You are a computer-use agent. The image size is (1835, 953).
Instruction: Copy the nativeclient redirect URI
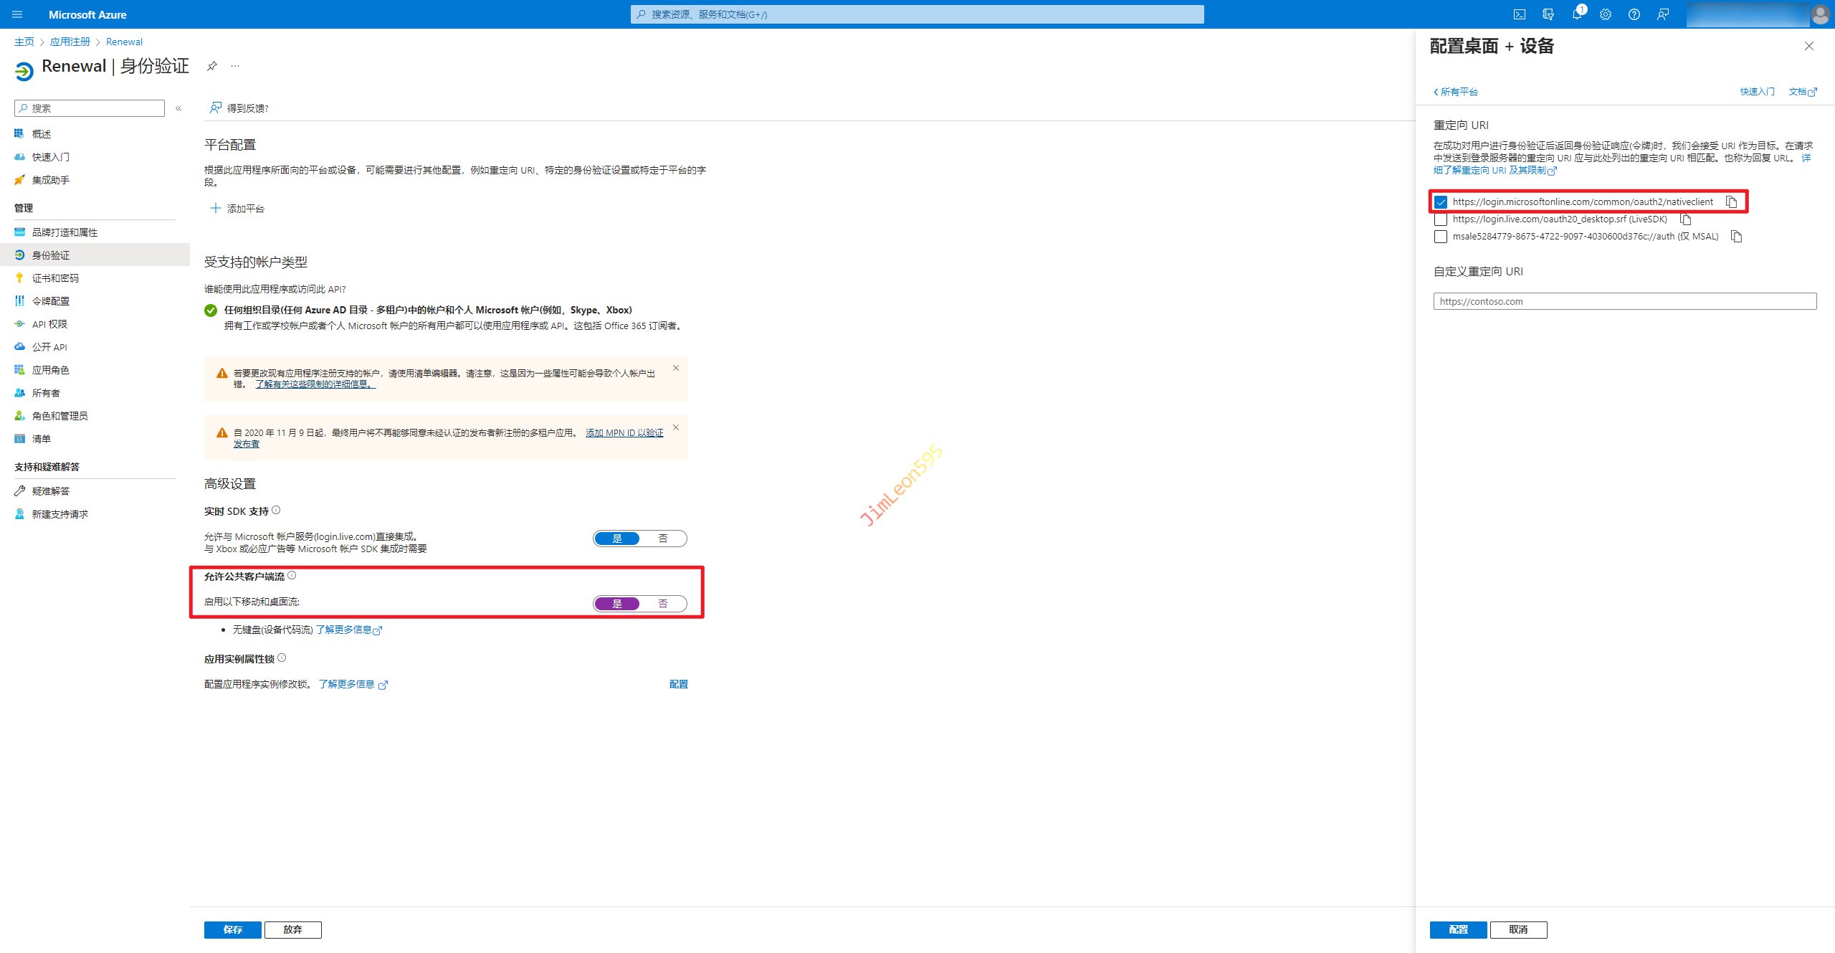(1731, 202)
